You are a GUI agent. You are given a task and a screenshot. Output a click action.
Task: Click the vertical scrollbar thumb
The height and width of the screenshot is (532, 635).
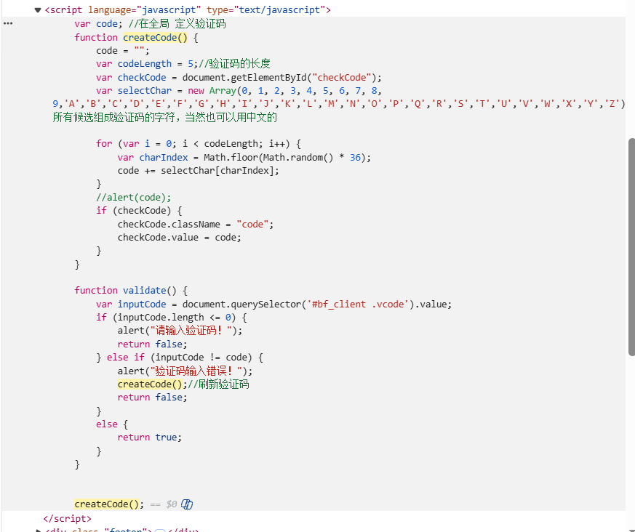click(x=631, y=247)
